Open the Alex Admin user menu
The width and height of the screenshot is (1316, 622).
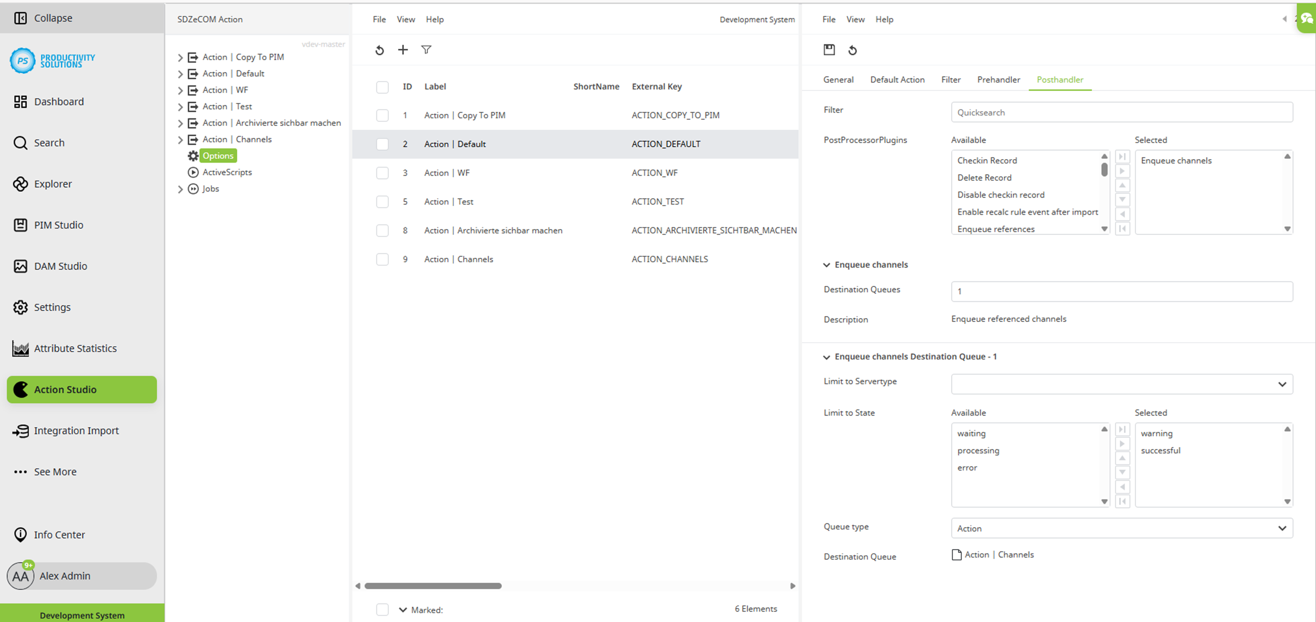[81, 576]
